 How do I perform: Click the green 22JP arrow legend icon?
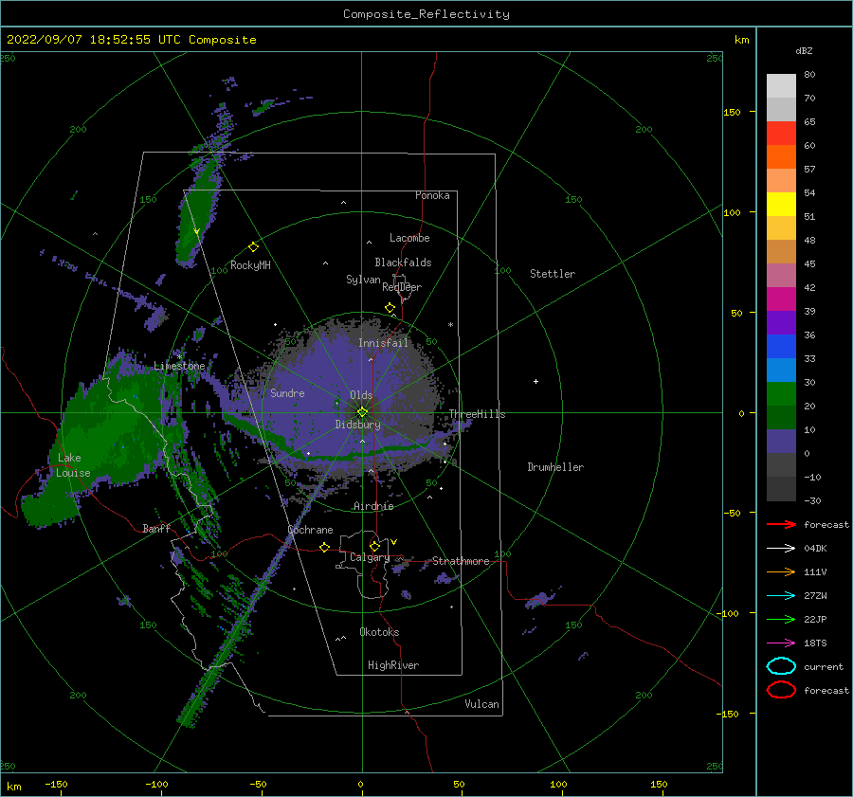(781, 619)
